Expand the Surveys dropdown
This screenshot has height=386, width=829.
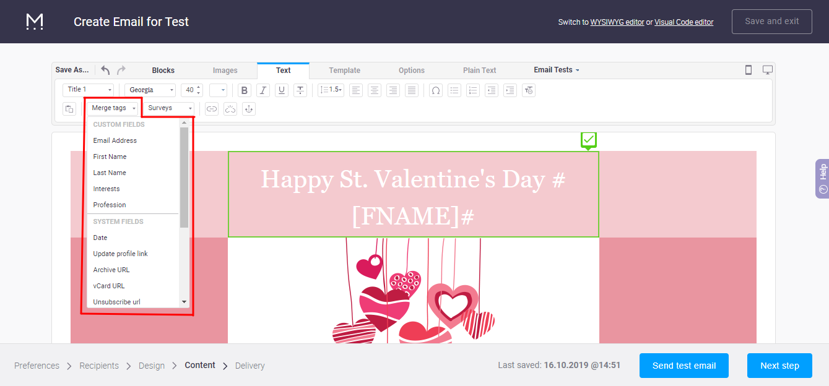coord(170,108)
